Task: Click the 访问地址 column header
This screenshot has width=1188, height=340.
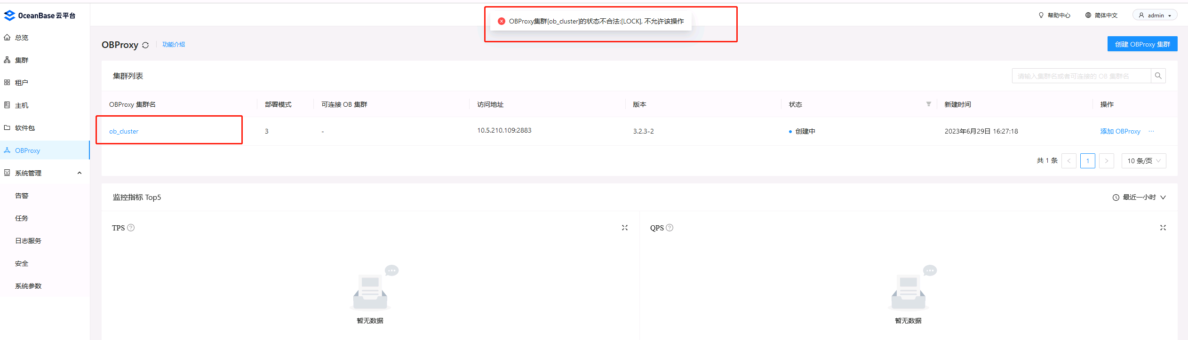Action: pos(490,104)
